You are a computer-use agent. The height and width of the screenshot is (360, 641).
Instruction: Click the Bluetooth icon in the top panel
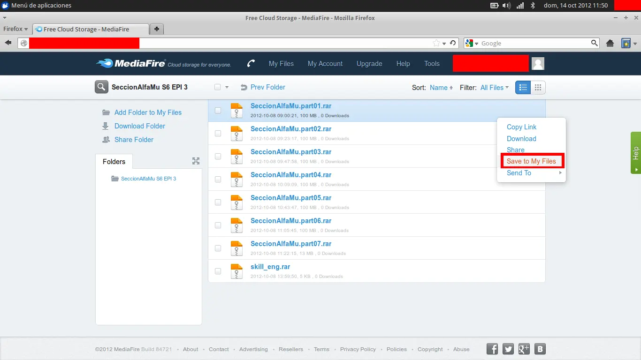533,6
